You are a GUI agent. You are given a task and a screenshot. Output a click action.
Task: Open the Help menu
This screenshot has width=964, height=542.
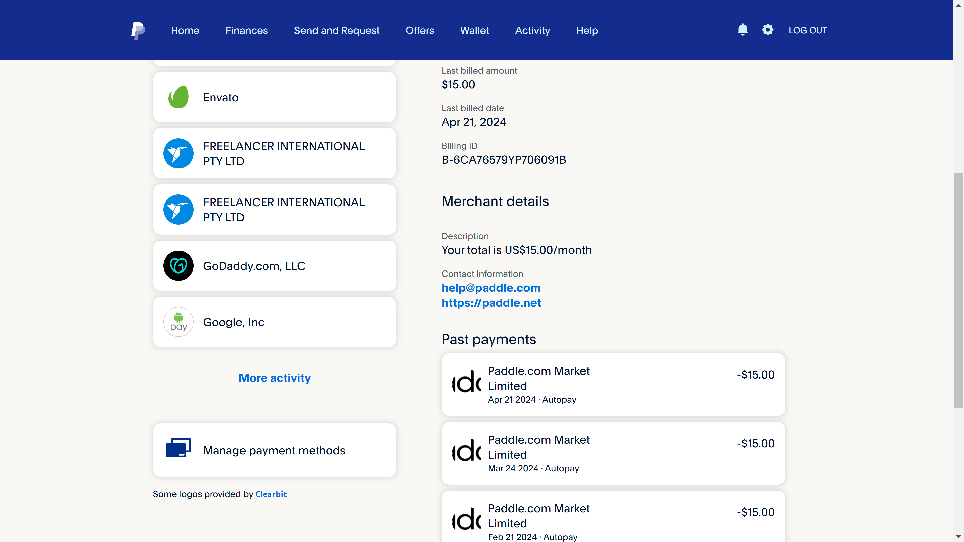tap(587, 30)
